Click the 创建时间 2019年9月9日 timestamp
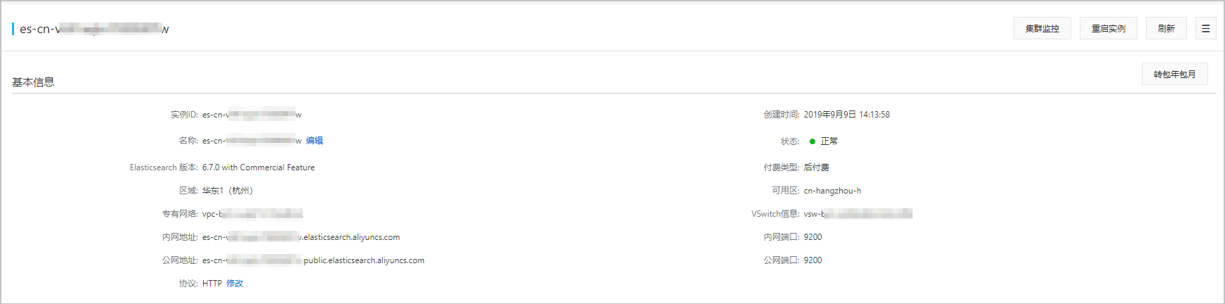The image size is (1225, 304). tap(847, 115)
